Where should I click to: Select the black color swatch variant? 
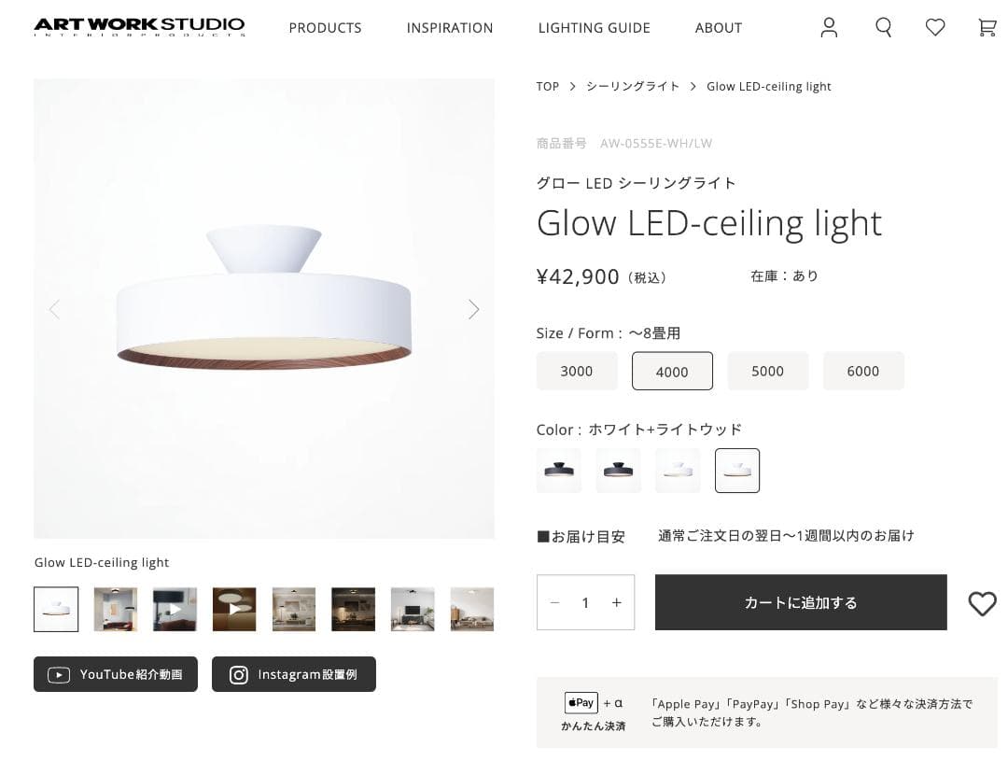point(558,470)
